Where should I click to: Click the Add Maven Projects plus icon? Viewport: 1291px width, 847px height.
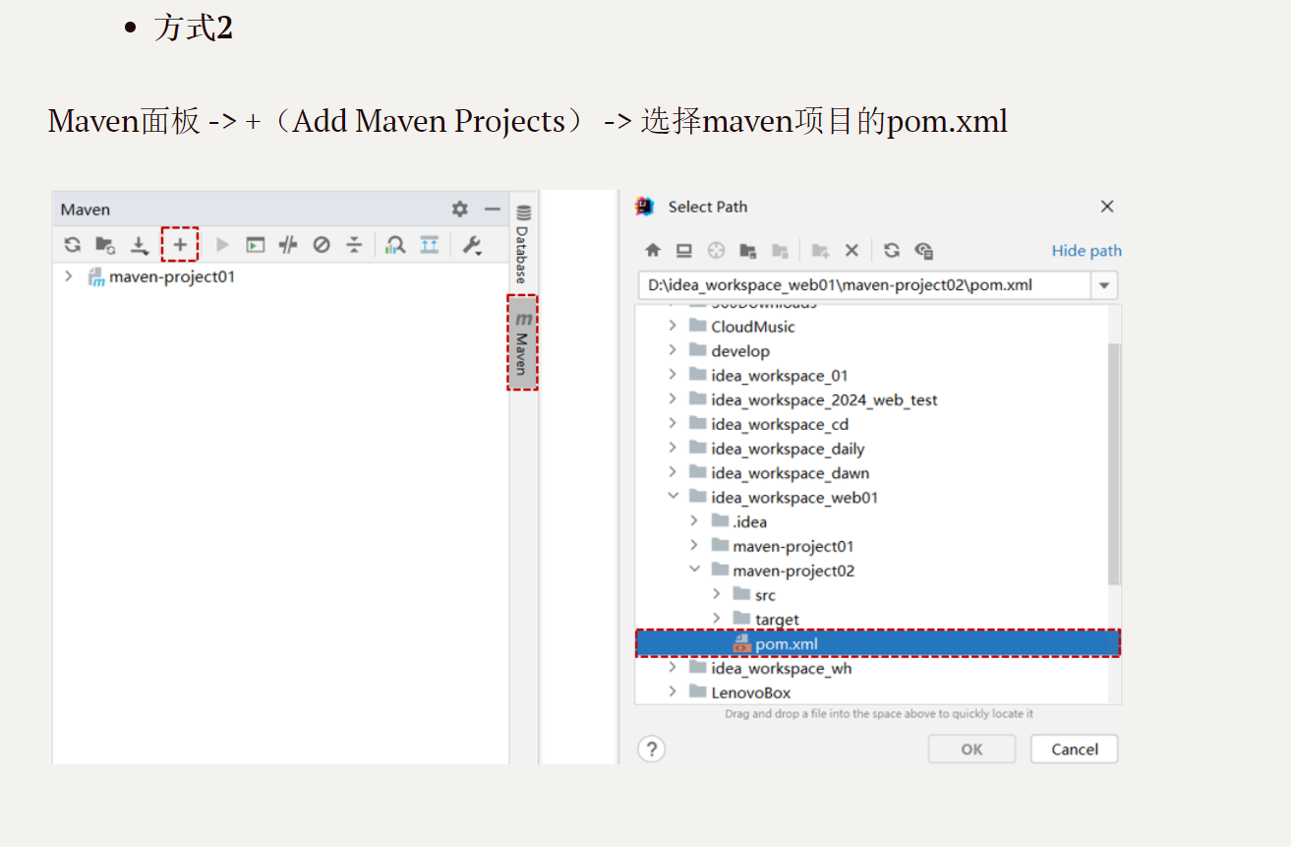(x=180, y=245)
